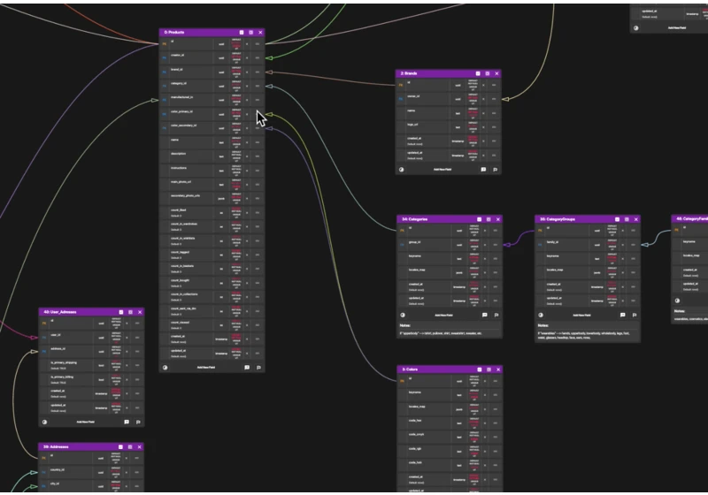Click Add New Field in the cut-off top-right table

(677, 28)
